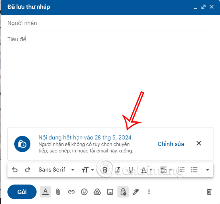Dismiss confidential mode notice with X

tap(199, 143)
